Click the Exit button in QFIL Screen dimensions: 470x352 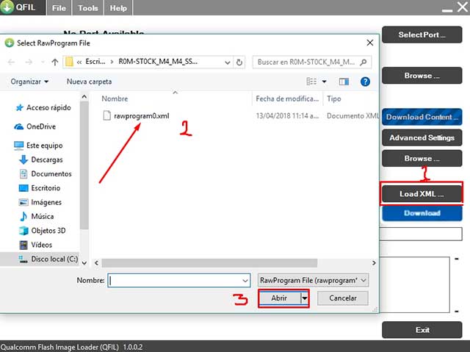[x=422, y=330]
